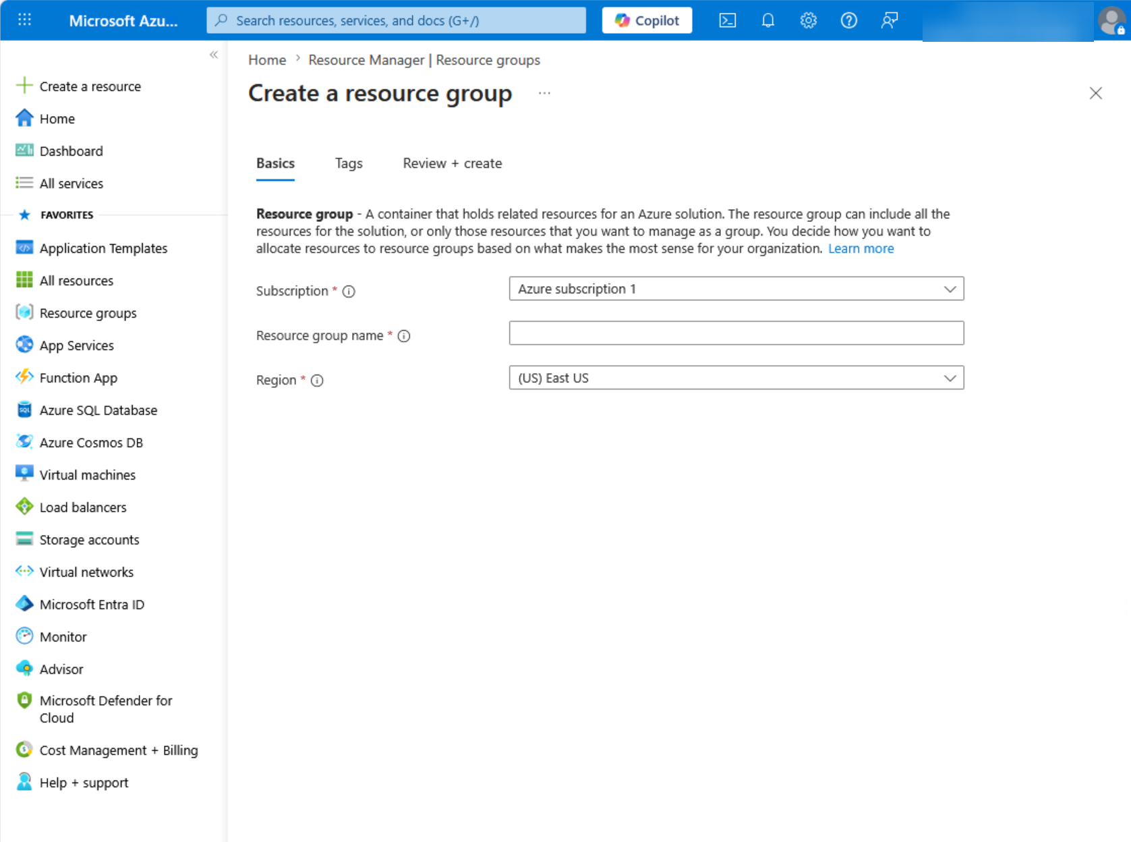
Task: Click the Virtual networks icon
Action: pos(24,571)
